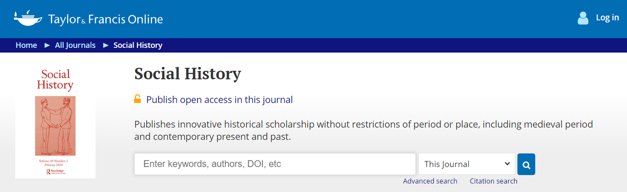Click the breadcrumb arrow after Home

coord(47,45)
